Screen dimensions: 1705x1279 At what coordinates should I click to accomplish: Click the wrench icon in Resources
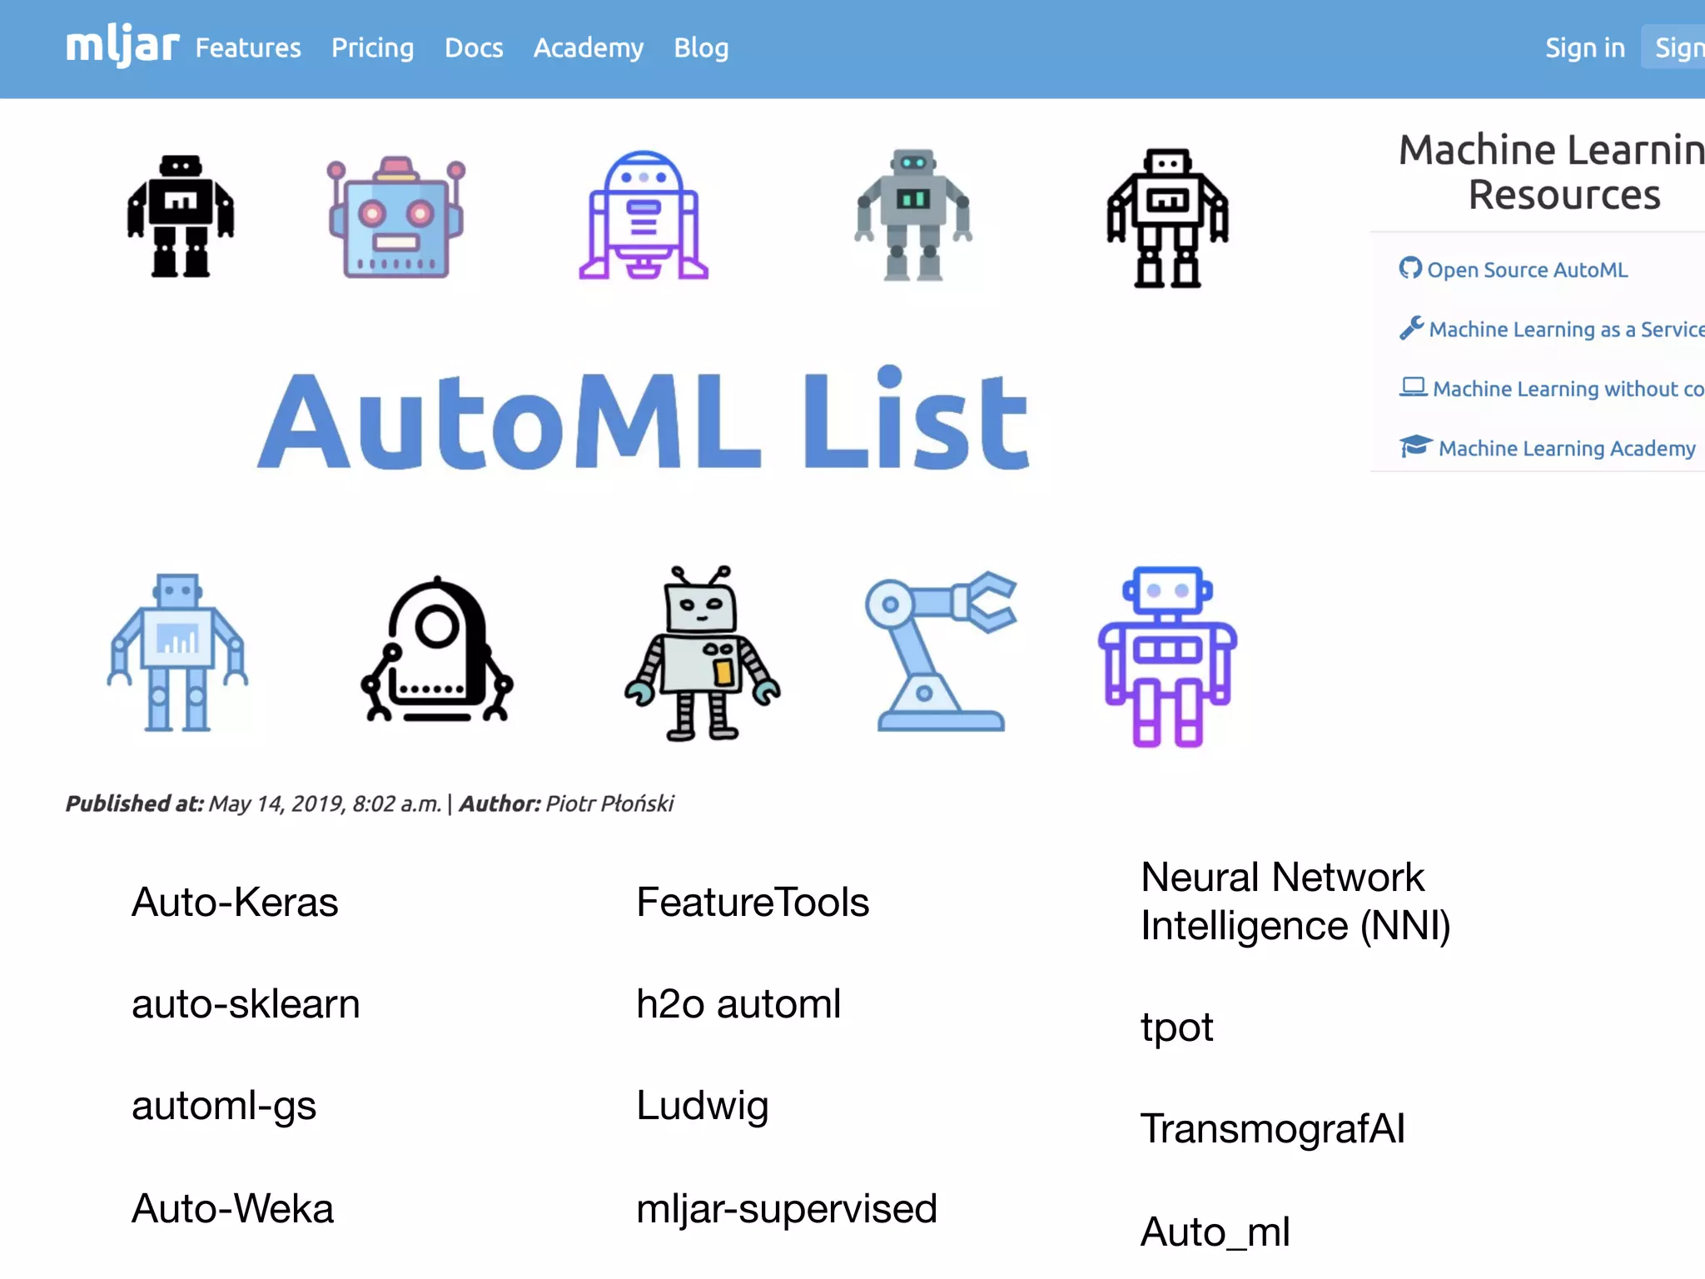1411,328
